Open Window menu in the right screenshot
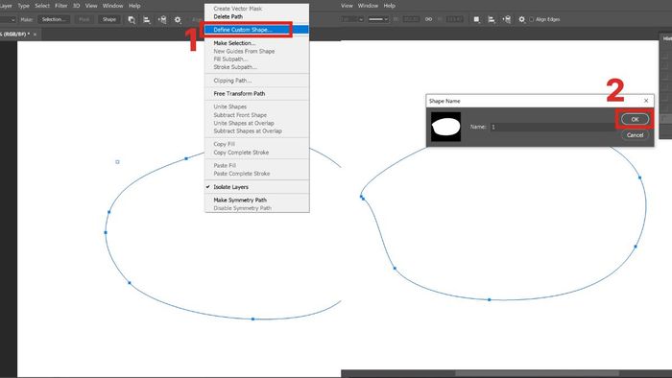The image size is (672, 378). pyautogui.click(x=368, y=6)
